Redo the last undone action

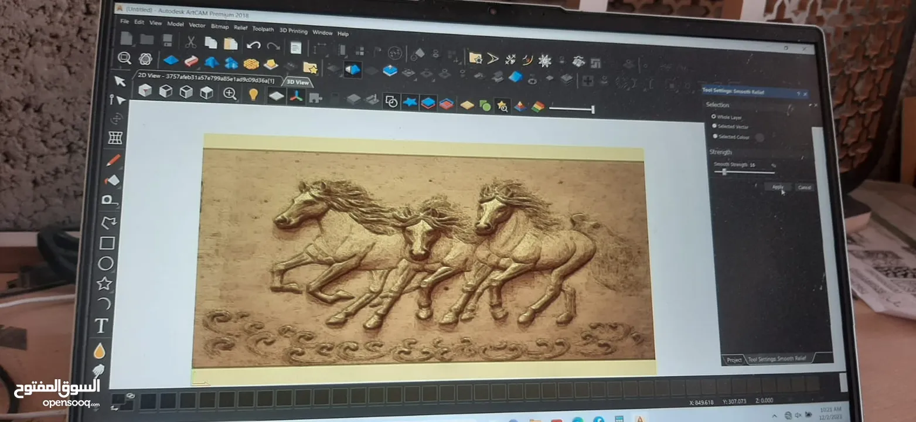[273, 46]
